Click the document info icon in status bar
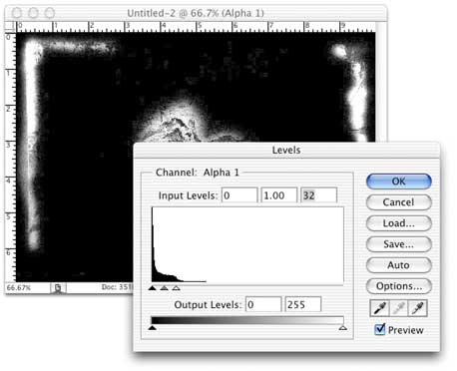The height and width of the screenshot is (371, 457). pyautogui.click(x=58, y=288)
